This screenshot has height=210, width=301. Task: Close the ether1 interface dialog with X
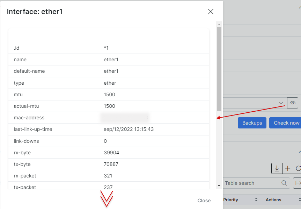tap(211, 12)
